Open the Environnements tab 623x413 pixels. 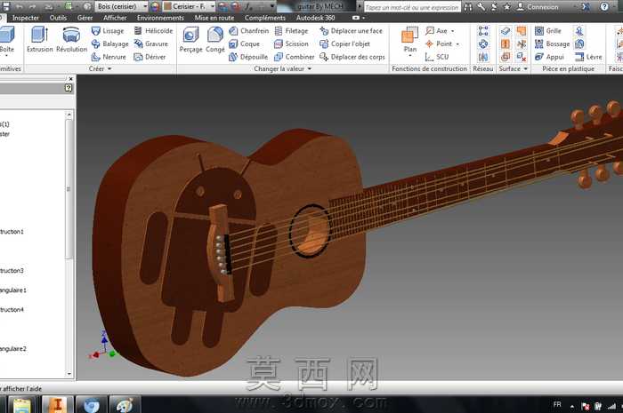pyautogui.click(x=160, y=18)
